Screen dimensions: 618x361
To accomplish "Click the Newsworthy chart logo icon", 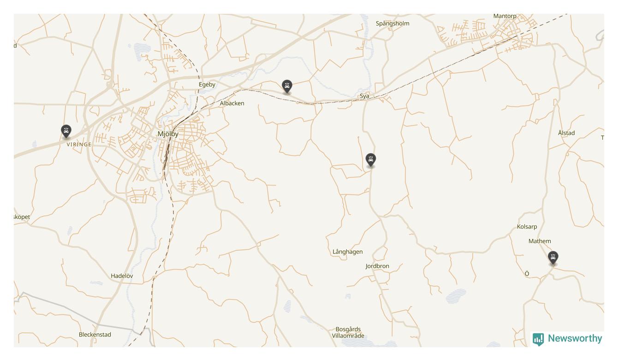I will 538,339.
